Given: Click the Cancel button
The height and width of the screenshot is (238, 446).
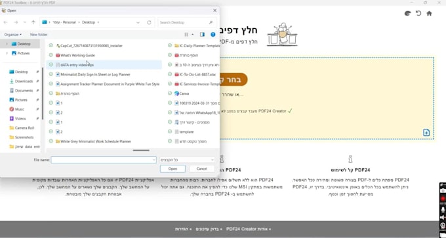Looking at the screenshot, I should 202,169.
